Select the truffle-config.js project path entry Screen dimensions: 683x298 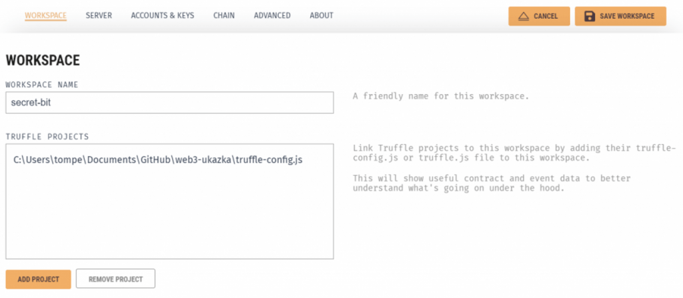point(157,160)
